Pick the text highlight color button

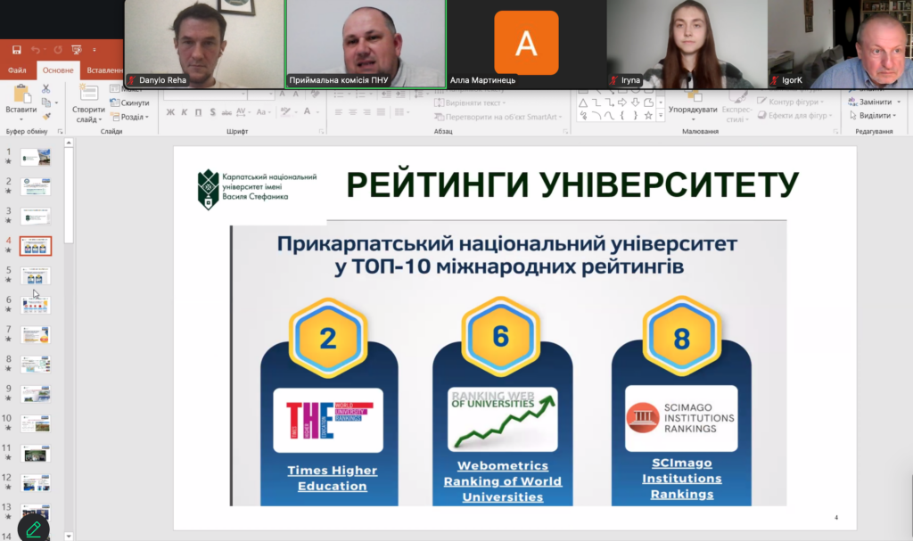point(286,111)
